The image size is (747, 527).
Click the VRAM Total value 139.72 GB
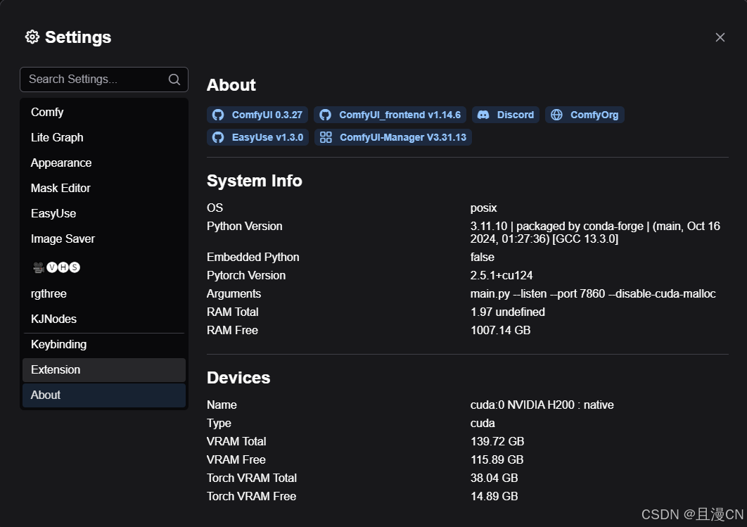click(x=497, y=442)
